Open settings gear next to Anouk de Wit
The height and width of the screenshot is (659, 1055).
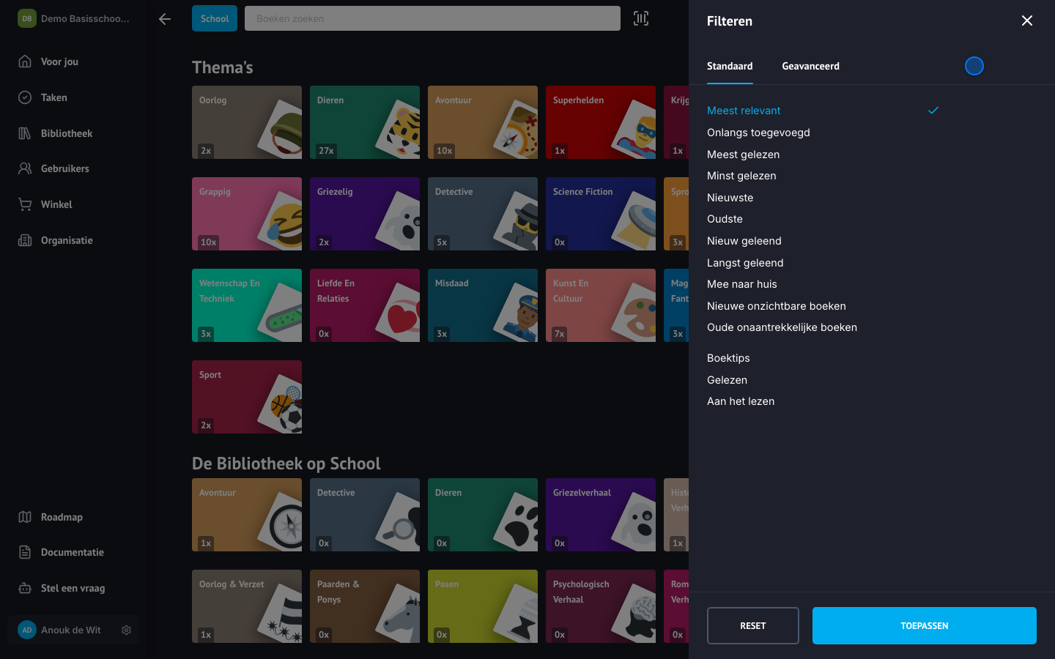[126, 630]
